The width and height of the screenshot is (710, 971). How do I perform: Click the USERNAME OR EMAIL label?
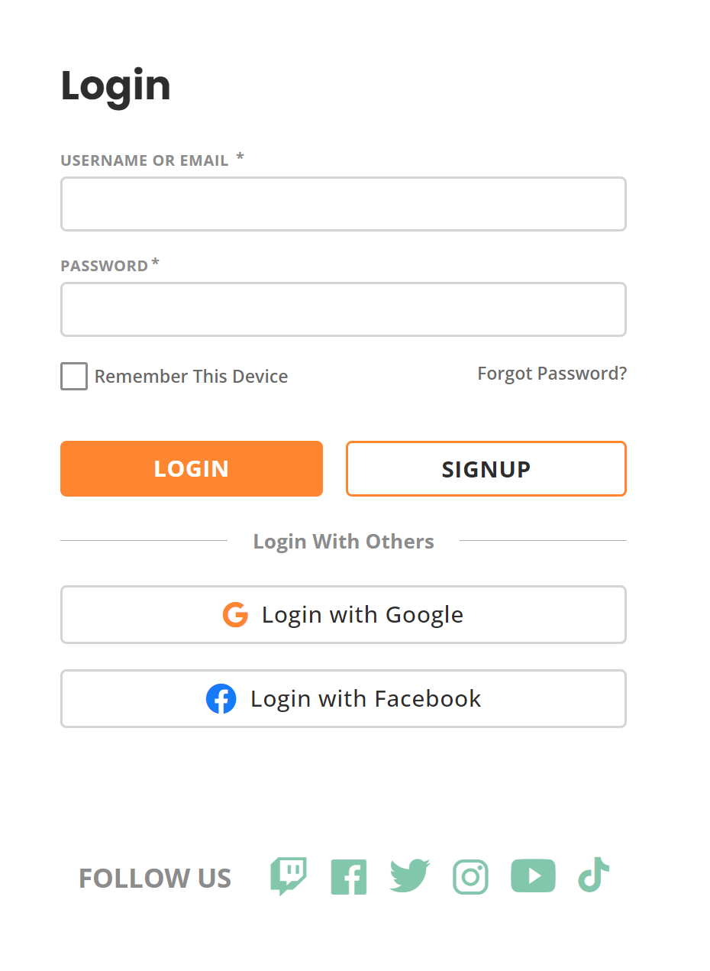[x=145, y=160]
